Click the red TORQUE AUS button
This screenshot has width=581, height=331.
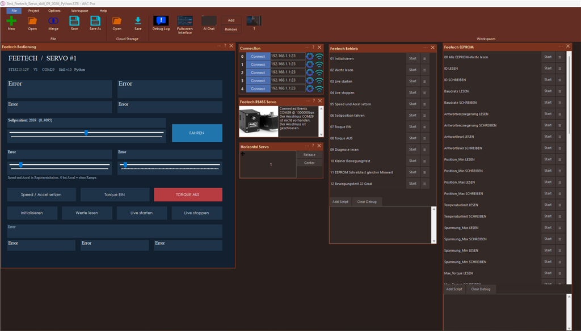188,195
